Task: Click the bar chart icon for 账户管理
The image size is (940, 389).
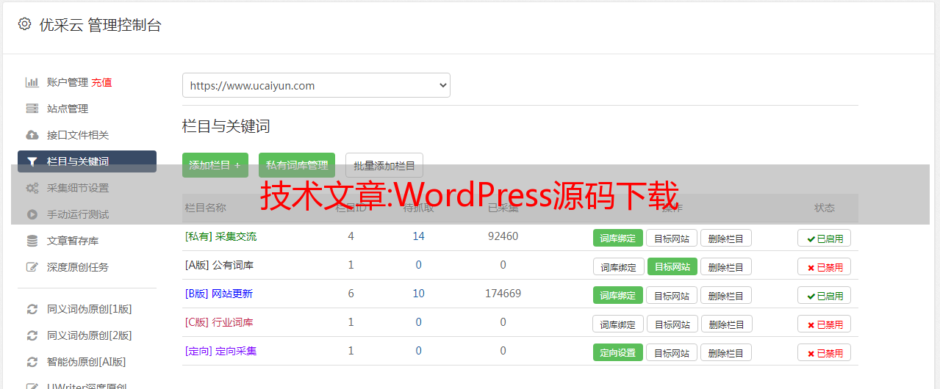Action: (x=32, y=82)
